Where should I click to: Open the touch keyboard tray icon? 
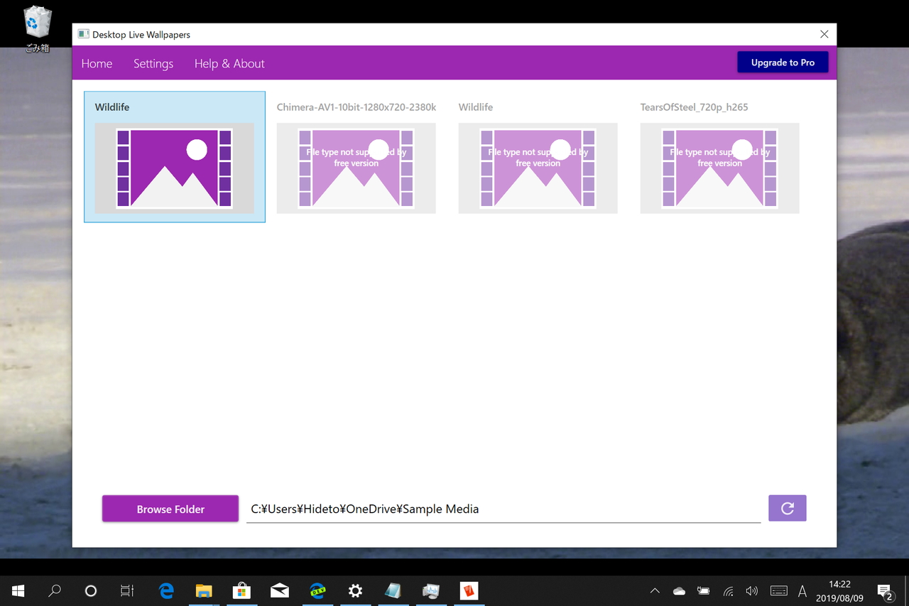[x=778, y=591]
